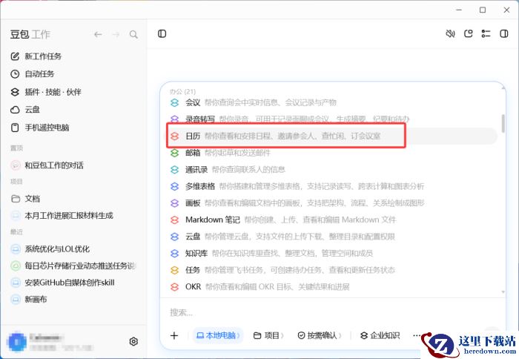Screen dimensions: 519x359
Task: Open recent item 每日芯片存储行业动态推送任务说
Action: tap(73, 266)
